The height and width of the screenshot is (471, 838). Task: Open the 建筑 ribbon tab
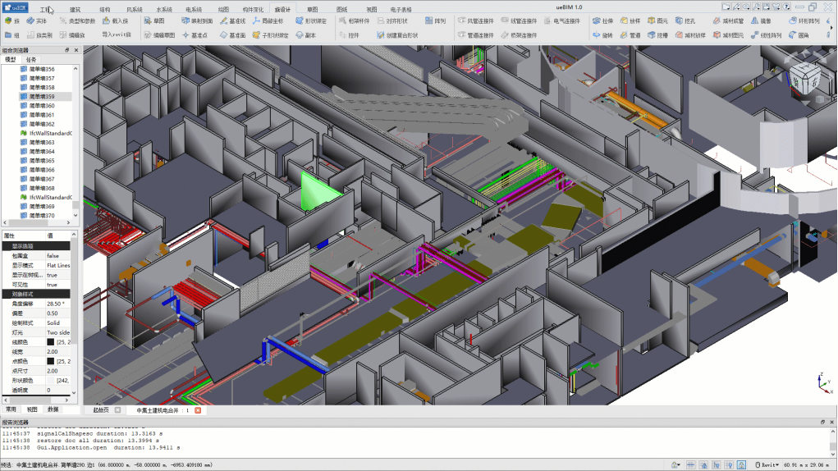(75, 9)
